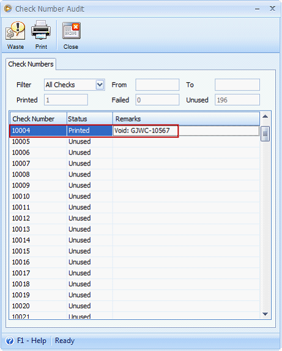Click the Unused count field
Screen dimensions: 282x351
(x=237, y=100)
